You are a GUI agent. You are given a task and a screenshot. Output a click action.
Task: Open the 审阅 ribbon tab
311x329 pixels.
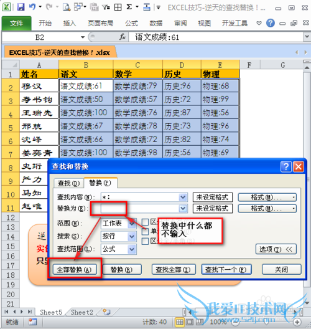point(180,23)
